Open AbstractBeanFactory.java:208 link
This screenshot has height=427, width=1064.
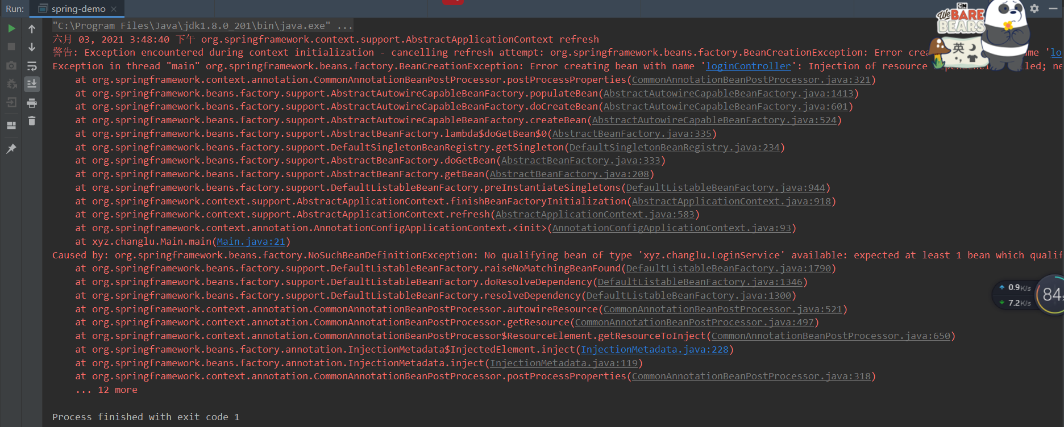pos(569,174)
